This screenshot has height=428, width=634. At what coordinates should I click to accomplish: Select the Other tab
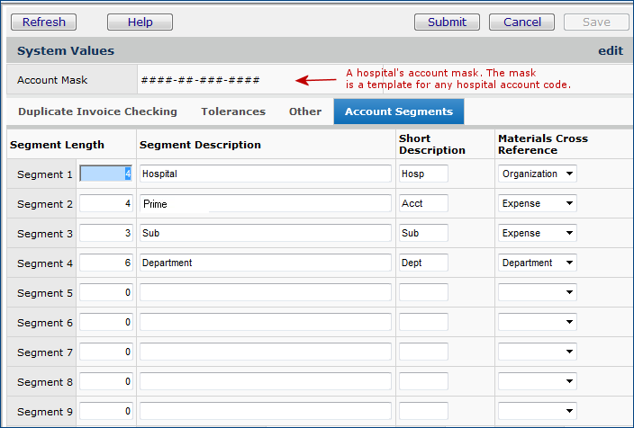click(x=304, y=111)
